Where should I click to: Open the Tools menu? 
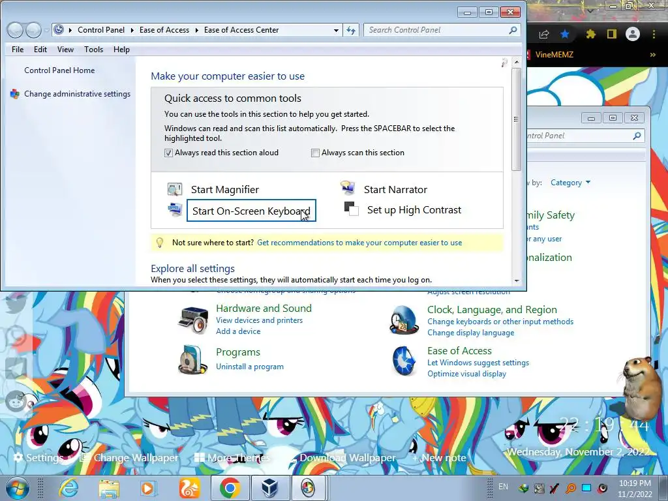[x=94, y=50]
